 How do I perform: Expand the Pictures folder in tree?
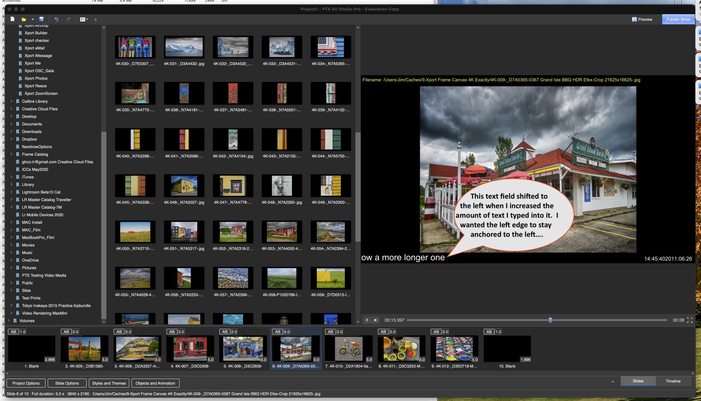(x=12, y=268)
